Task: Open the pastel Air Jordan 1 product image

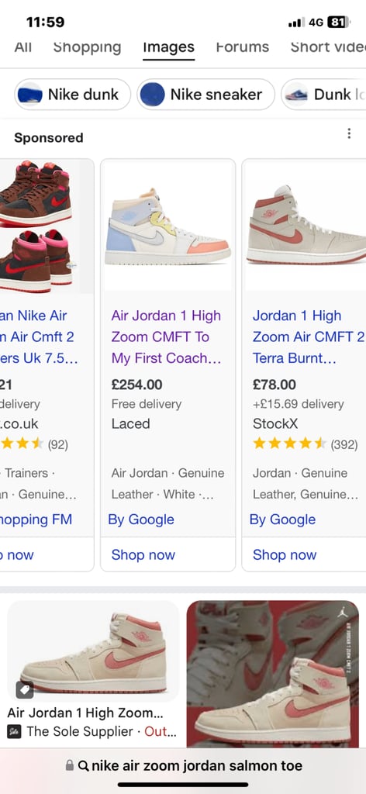Action: [167, 226]
